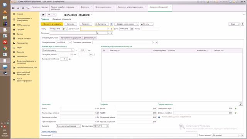Select the Дополнительно tab
Screen dimensions: 247x139
[x=90, y=38]
